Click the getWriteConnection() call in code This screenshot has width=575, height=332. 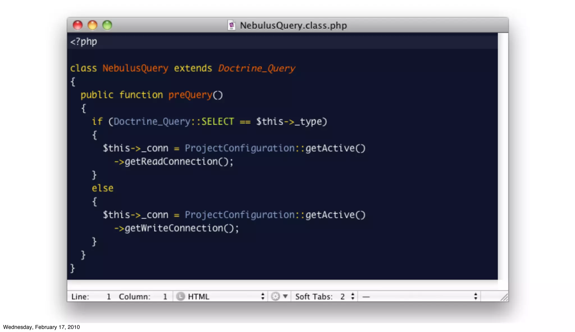coord(179,228)
